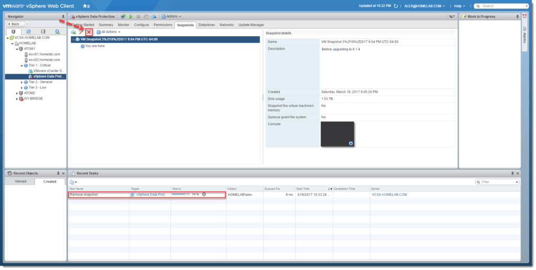Expand Tier 3 - Low resource pool

pyautogui.click(x=21, y=87)
